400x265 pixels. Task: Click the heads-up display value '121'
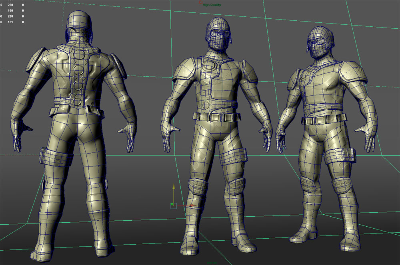tap(10, 22)
